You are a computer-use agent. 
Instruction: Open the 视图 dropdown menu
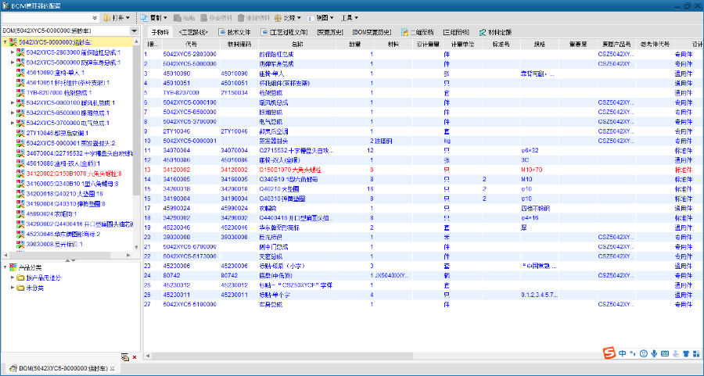point(319,17)
